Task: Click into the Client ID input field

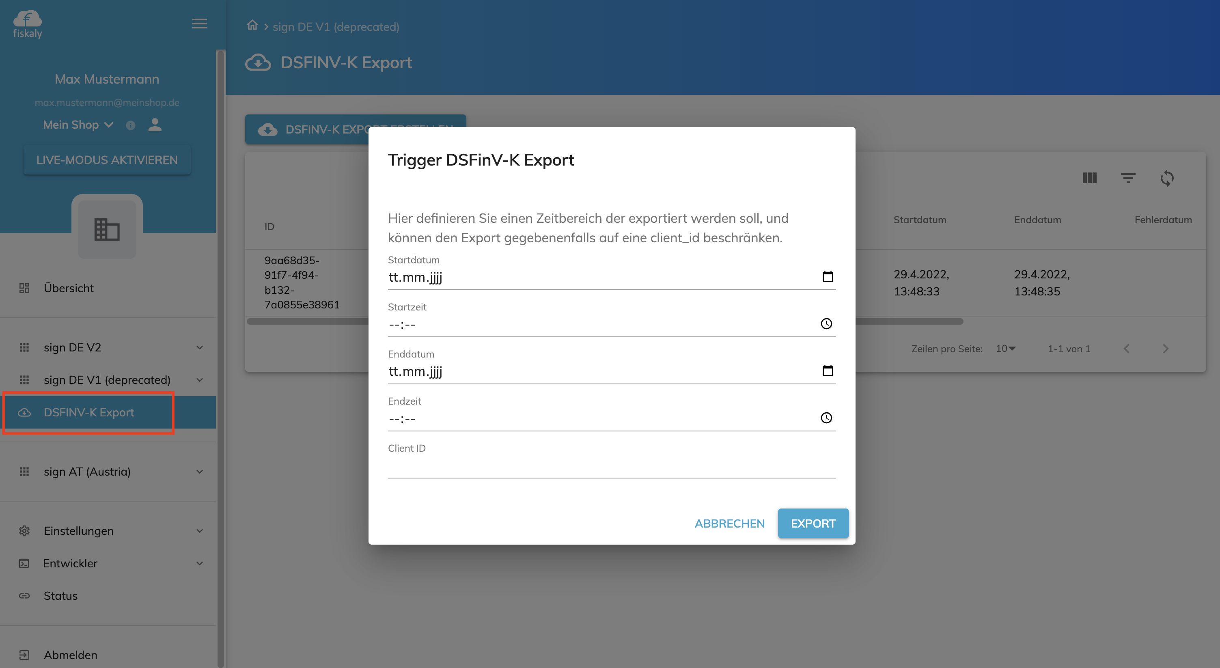Action: [x=611, y=468]
